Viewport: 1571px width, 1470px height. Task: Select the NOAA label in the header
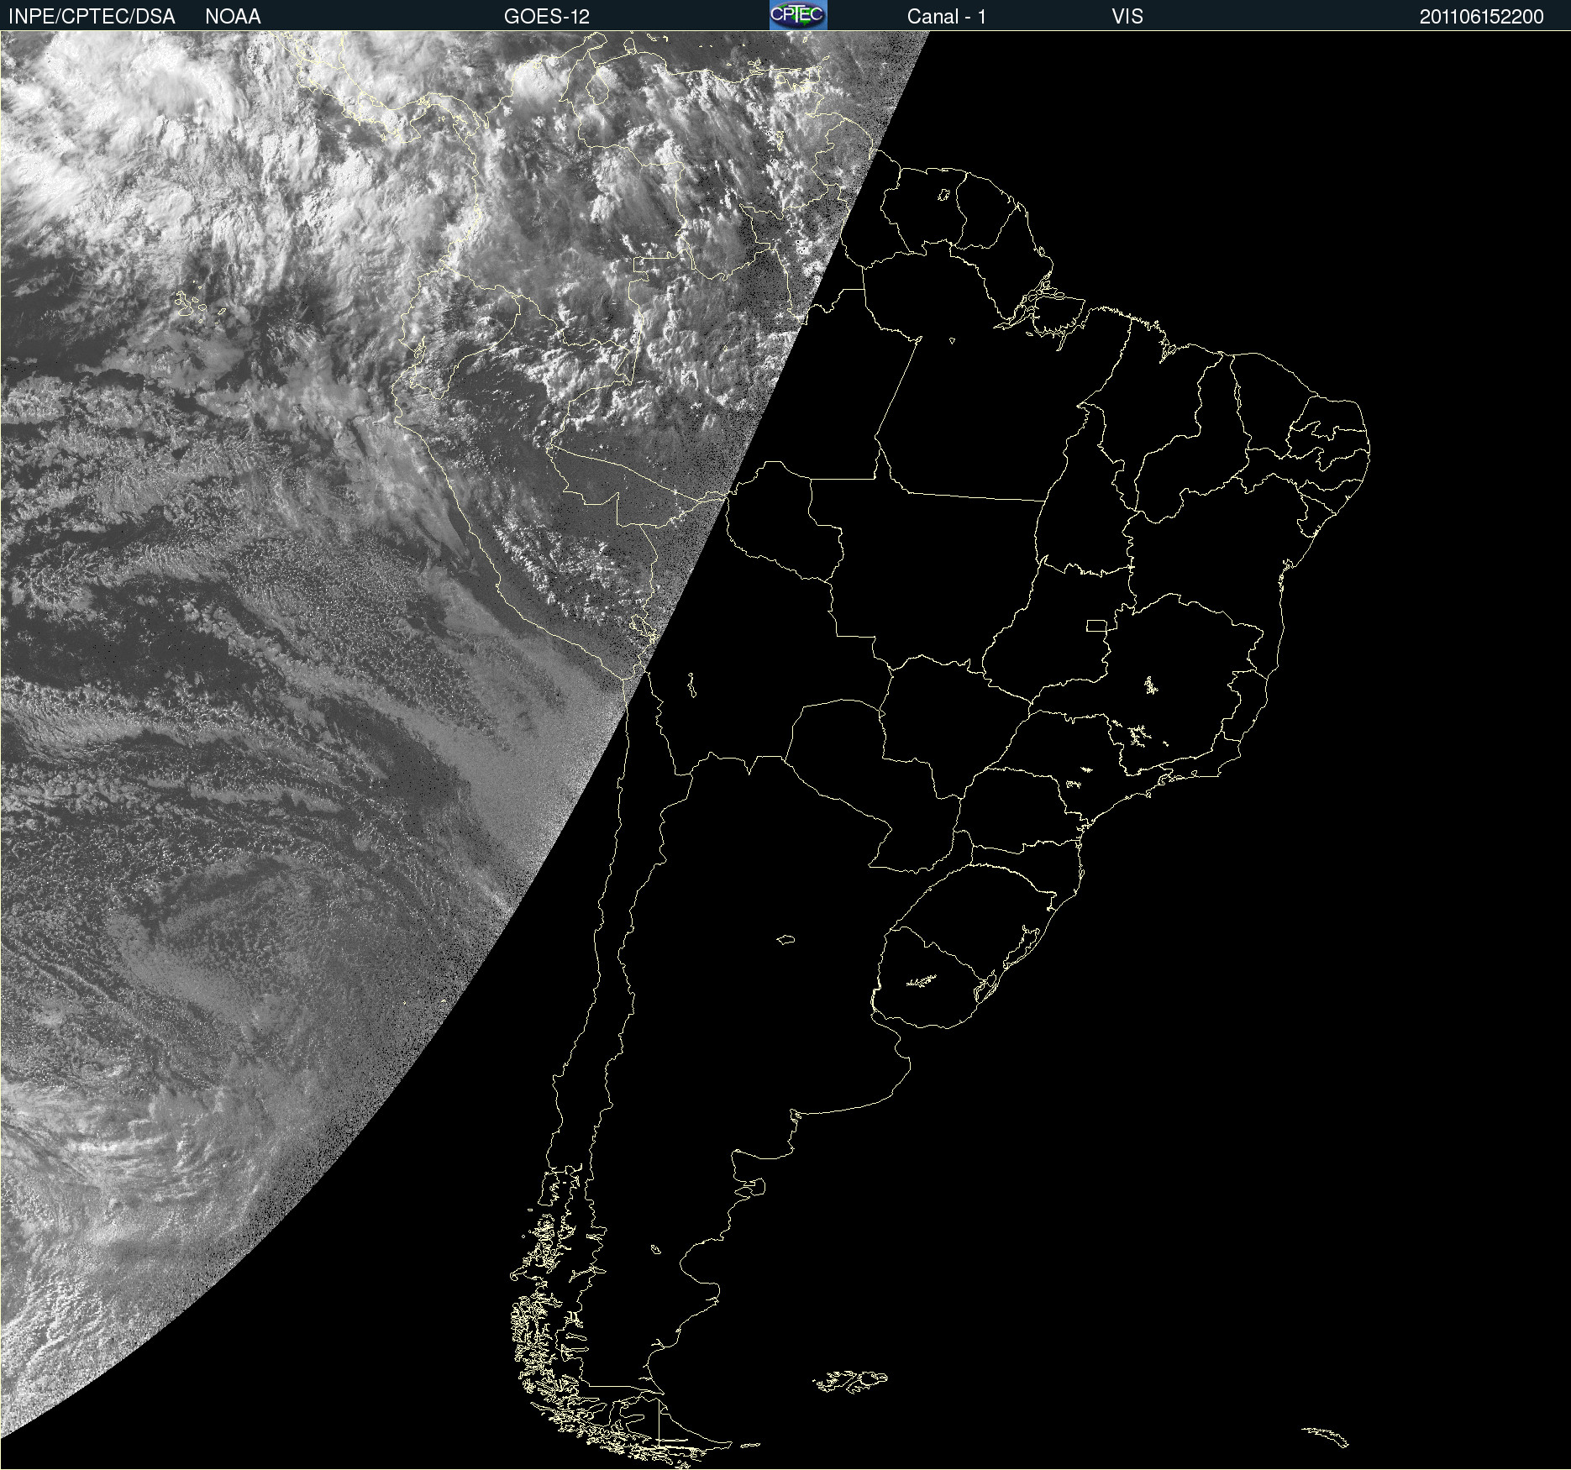pyautogui.click(x=233, y=17)
